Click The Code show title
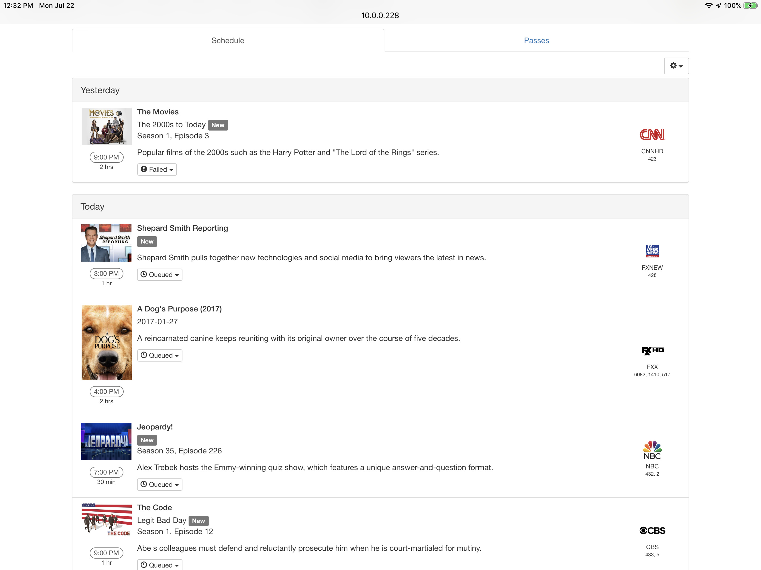Viewport: 761px width, 570px height. pyautogui.click(x=154, y=507)
